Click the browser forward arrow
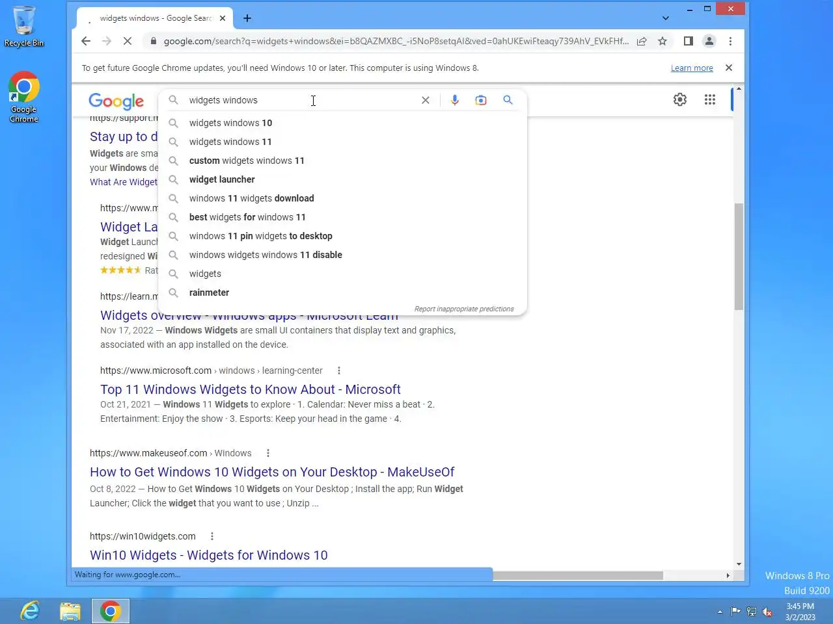 [107, 41]
